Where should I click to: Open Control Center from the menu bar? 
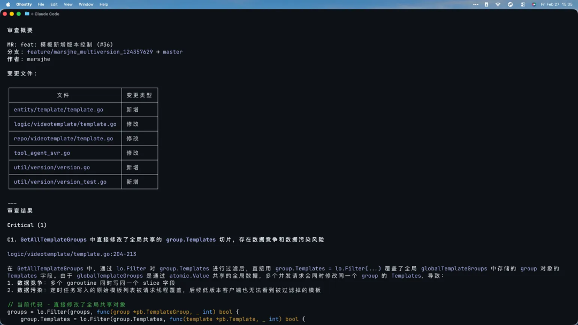[x=523, y=4]
